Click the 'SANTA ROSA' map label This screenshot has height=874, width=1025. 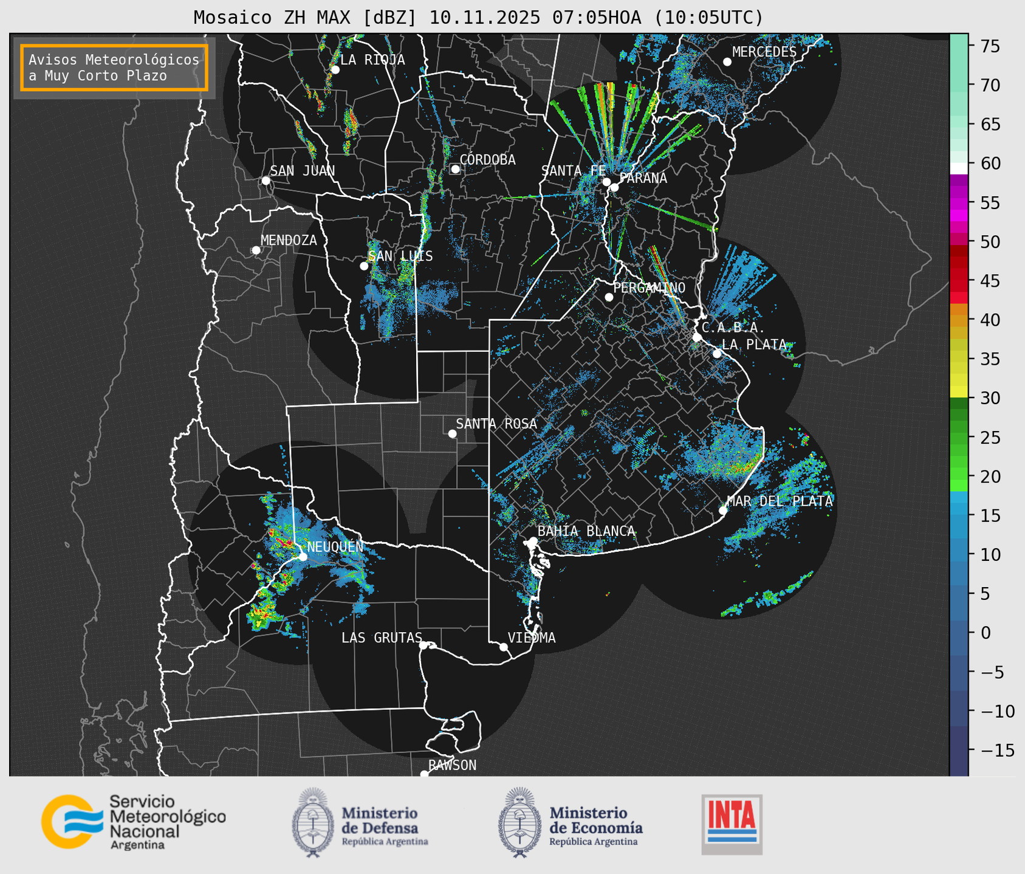tap(496, 424)
